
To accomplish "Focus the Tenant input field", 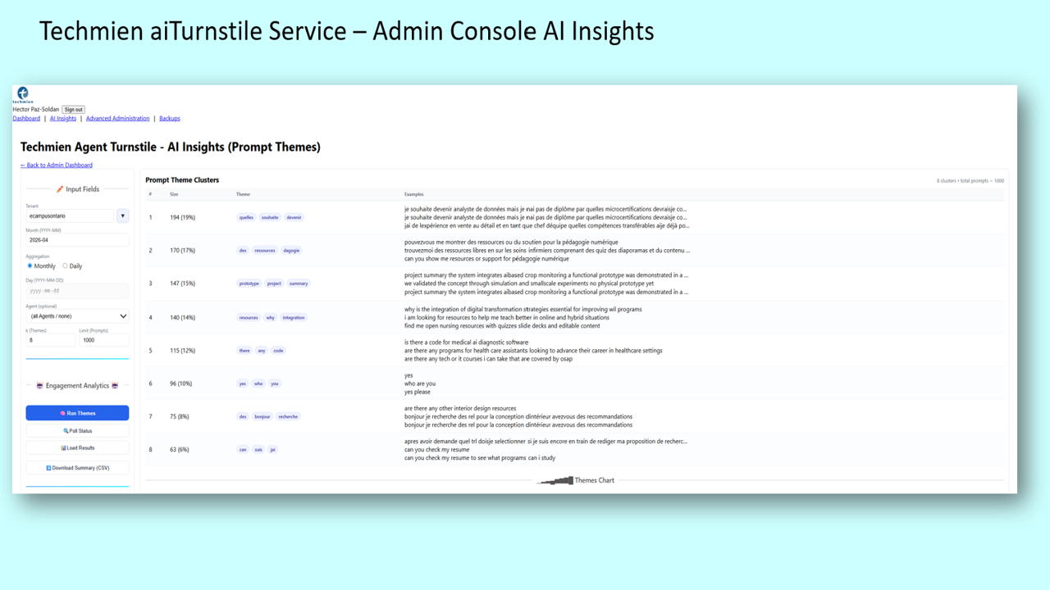I will point(70,216).
